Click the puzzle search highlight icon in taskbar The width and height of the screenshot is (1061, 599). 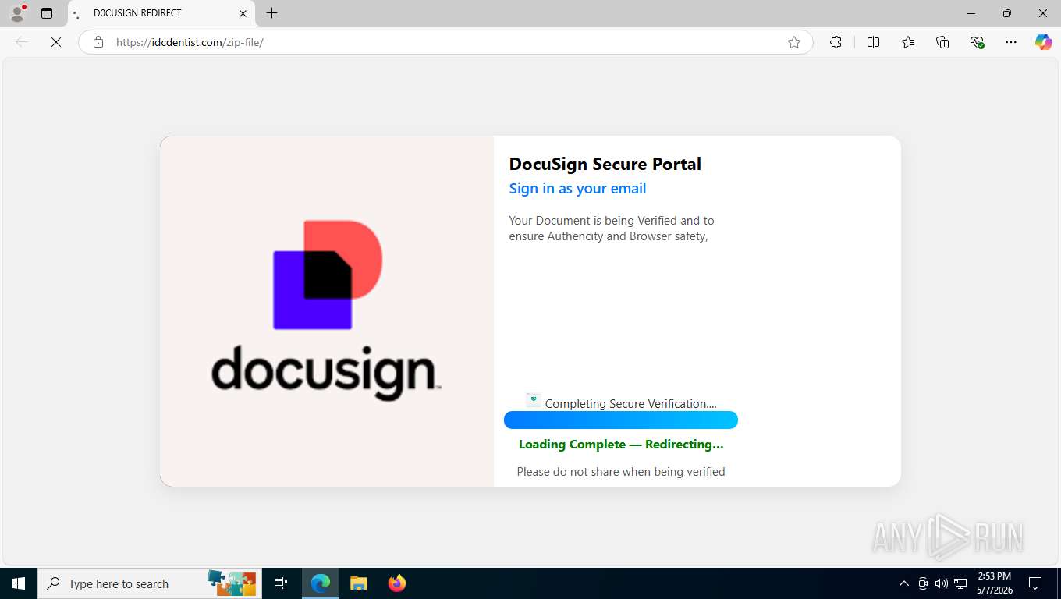click(x=232, y=583)
